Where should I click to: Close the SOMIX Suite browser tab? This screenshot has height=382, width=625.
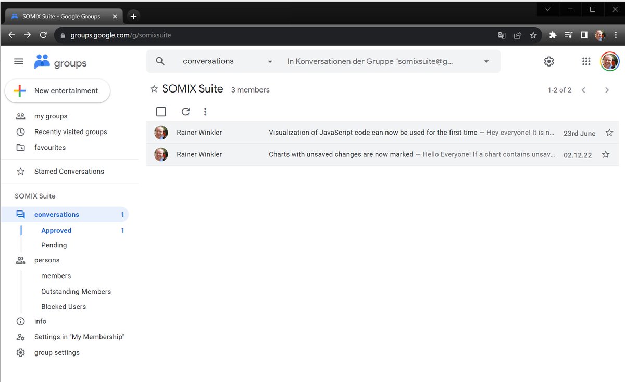pyautogui.click(x=115, y=16)
